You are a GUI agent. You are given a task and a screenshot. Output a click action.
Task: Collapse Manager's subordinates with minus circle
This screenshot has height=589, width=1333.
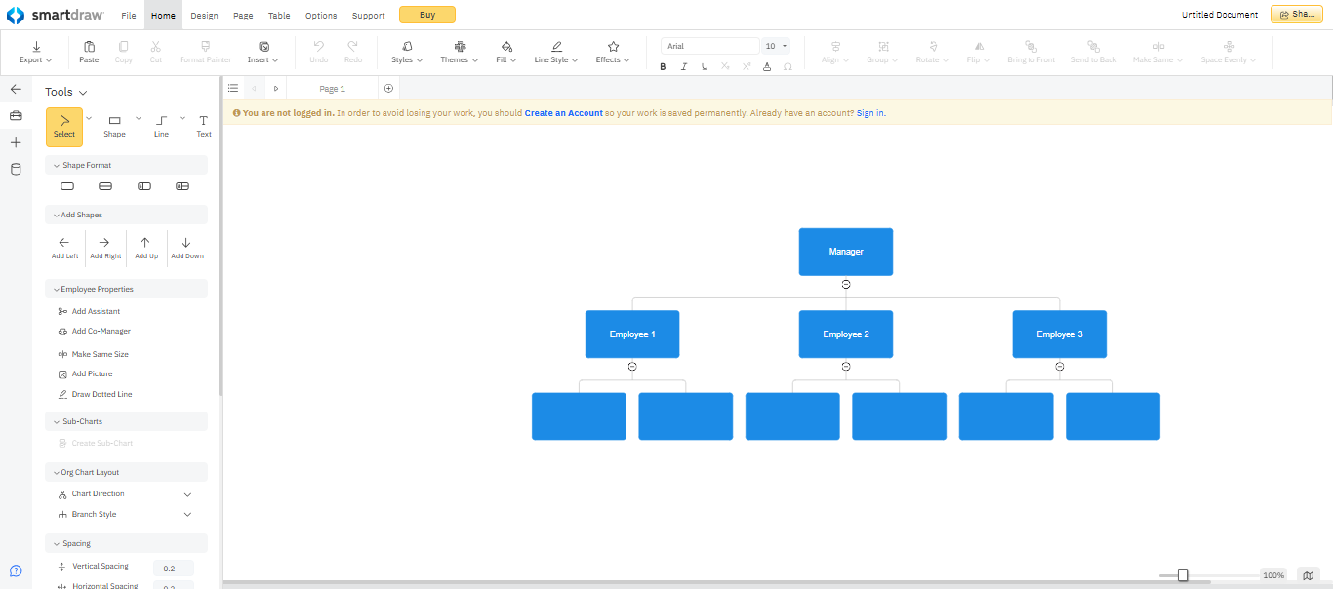click(x=846, y=284)
